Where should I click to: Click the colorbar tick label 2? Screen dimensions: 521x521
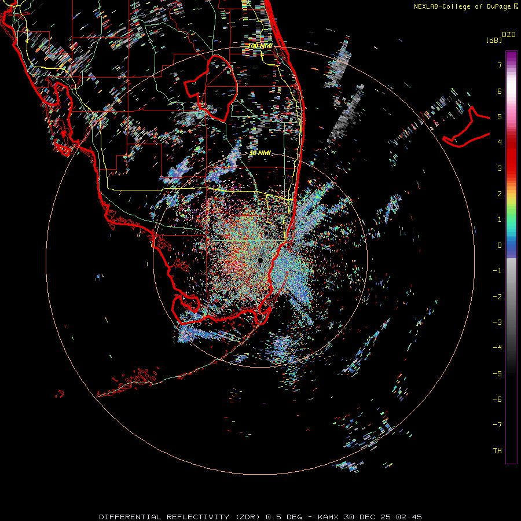click(500, 194)
